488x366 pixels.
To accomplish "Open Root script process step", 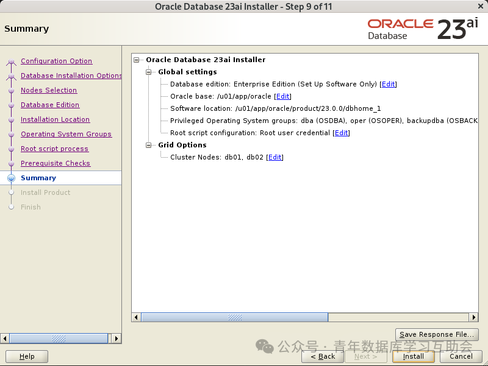I will tap(54, 149).
